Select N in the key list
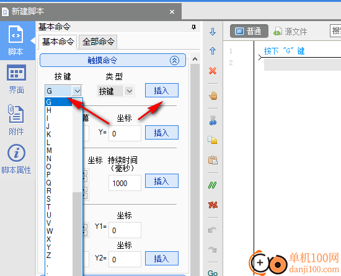This screenshot has height=276, width=341. (58, 159)
